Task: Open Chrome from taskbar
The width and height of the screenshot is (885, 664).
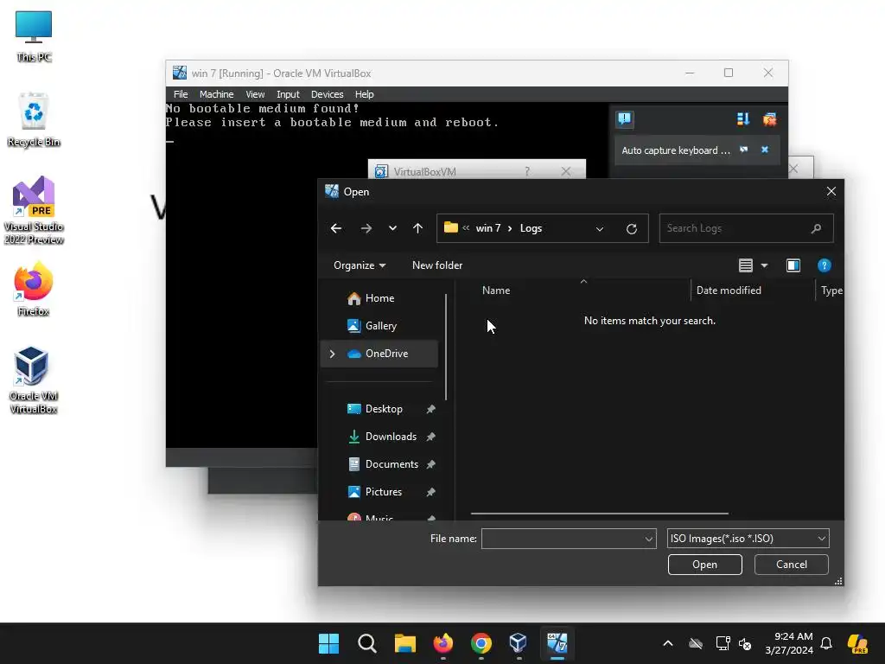Action: [x=481, y=643]
